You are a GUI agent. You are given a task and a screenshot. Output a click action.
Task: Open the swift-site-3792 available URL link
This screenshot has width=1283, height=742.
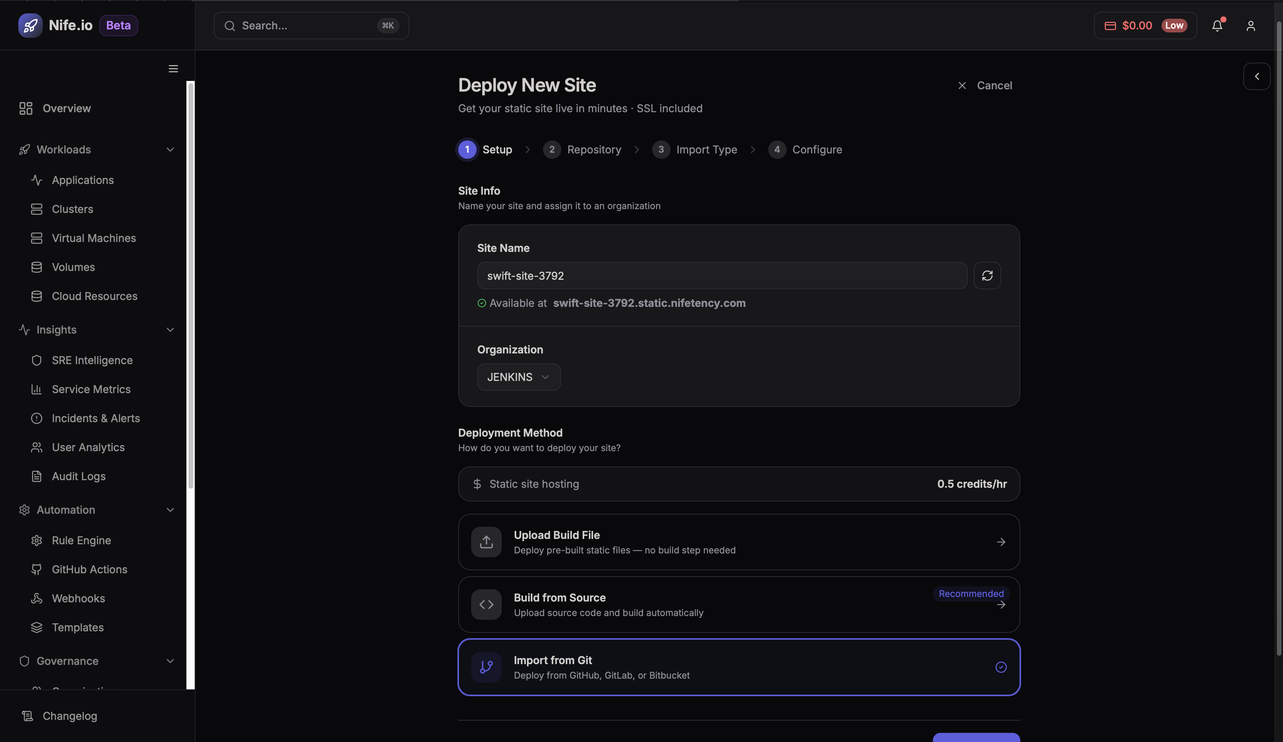tap(649, 303)
